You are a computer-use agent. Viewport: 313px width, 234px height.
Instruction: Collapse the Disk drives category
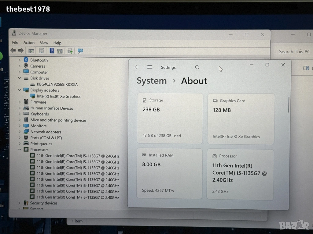[x=20, y=78]
